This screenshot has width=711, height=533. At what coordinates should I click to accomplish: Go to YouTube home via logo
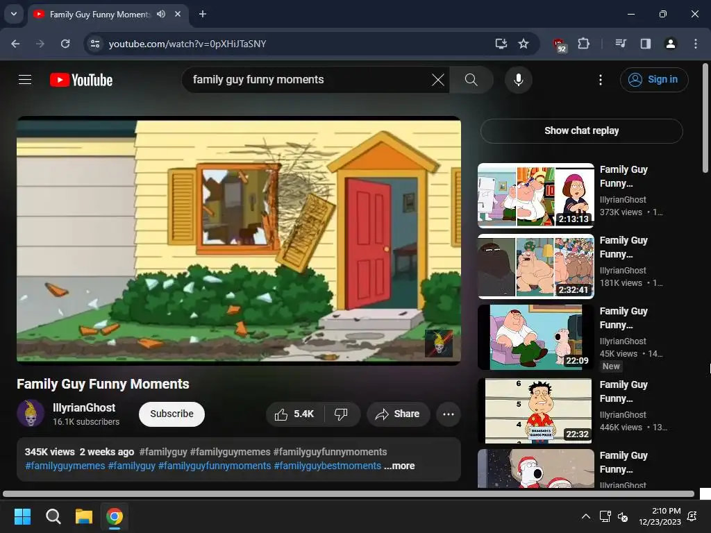(x=81, y=80)
